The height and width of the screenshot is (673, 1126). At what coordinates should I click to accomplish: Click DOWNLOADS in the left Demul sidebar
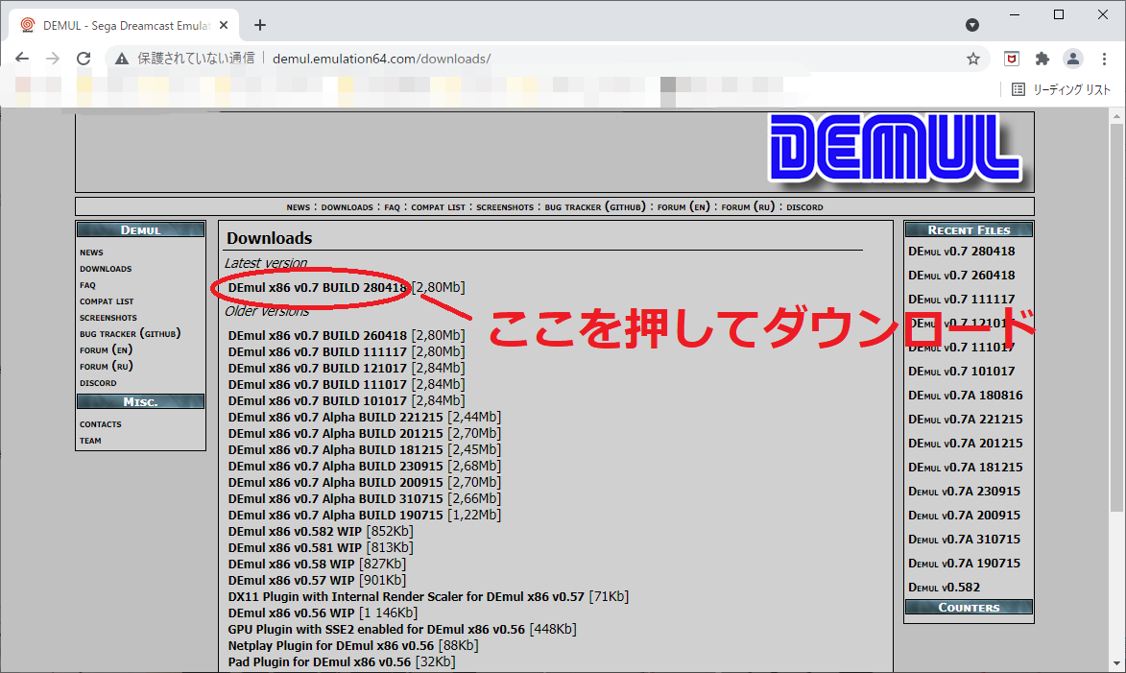106,269
